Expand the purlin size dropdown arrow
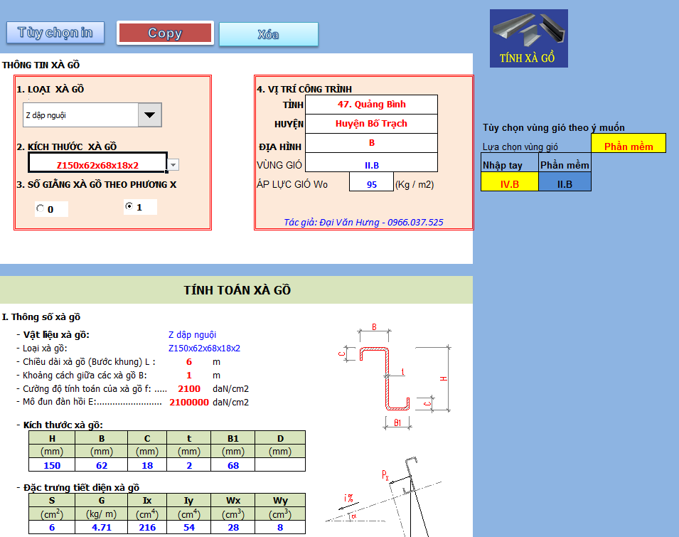 click(x=173, y=165)
